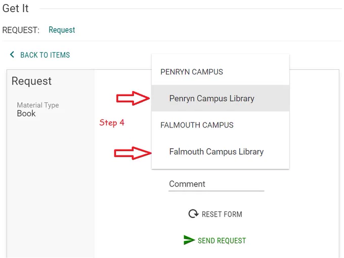Click the red arrow pointing to Falmouth
The height and width of the screenshot is (258, 344).
pyautogui.click(x=133, y=153)
